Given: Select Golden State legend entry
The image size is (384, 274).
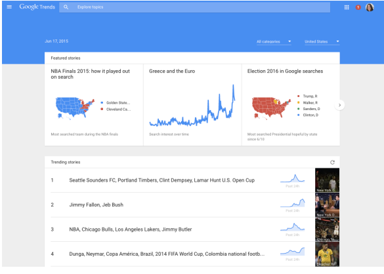Looking at the screenshot, I should 116,103.
